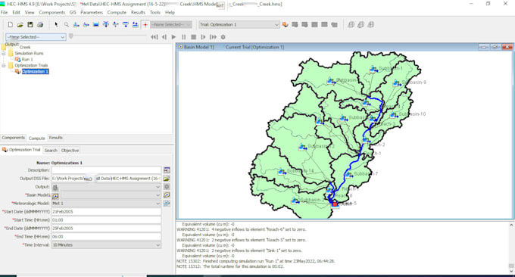This screenshot has height=277, width=515.
Task: Print using the printer toolbar icon
Action: [39, 25]
